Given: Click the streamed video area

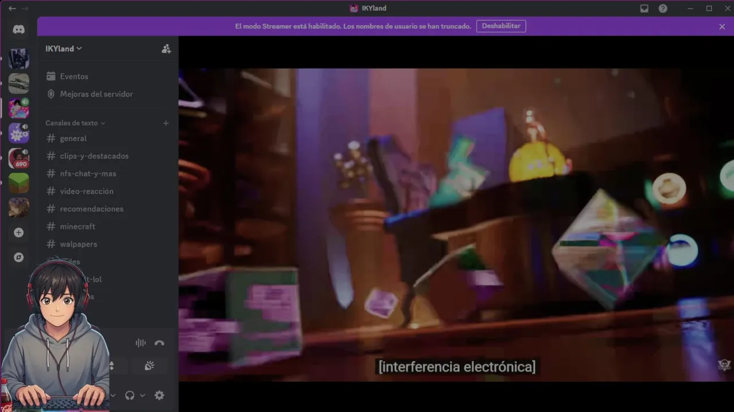Looking at the screenshot, I should click(456, 224).
